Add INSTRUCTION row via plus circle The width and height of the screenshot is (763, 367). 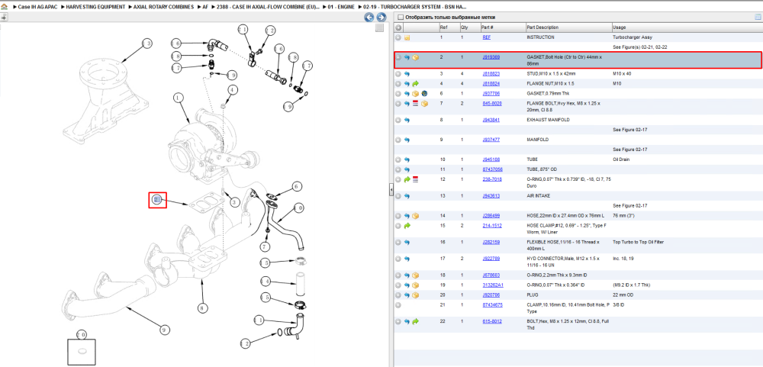coord(398,37)
